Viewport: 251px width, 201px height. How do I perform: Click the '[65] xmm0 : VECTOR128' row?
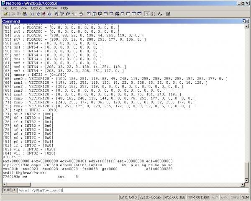point(115,79)
